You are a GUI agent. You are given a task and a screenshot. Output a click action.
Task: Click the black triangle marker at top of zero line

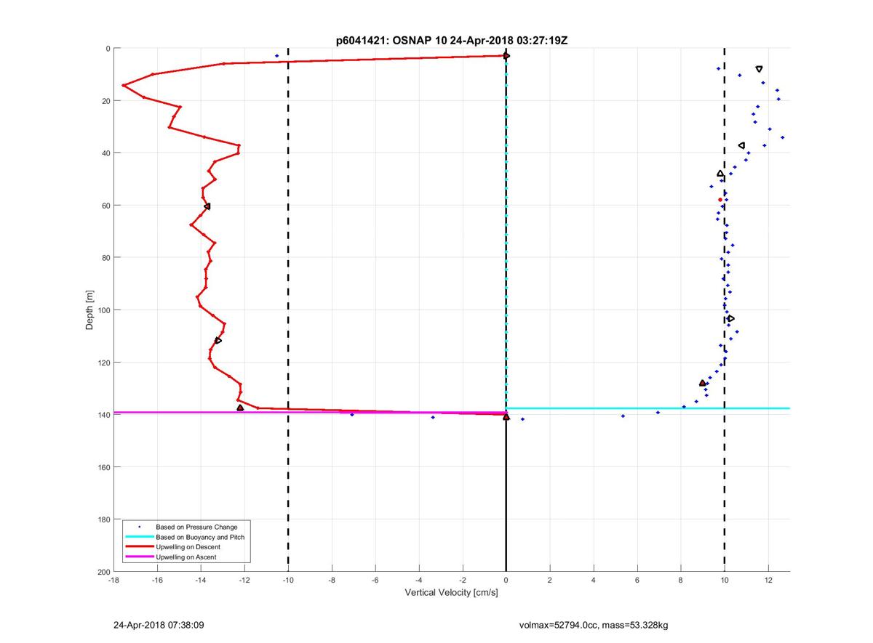[506, 56]
